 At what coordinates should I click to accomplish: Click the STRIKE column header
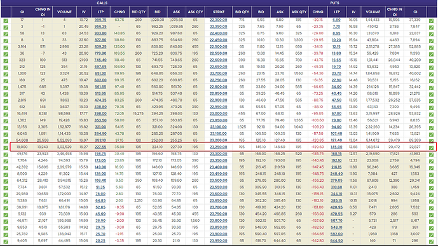coord(219,12)
